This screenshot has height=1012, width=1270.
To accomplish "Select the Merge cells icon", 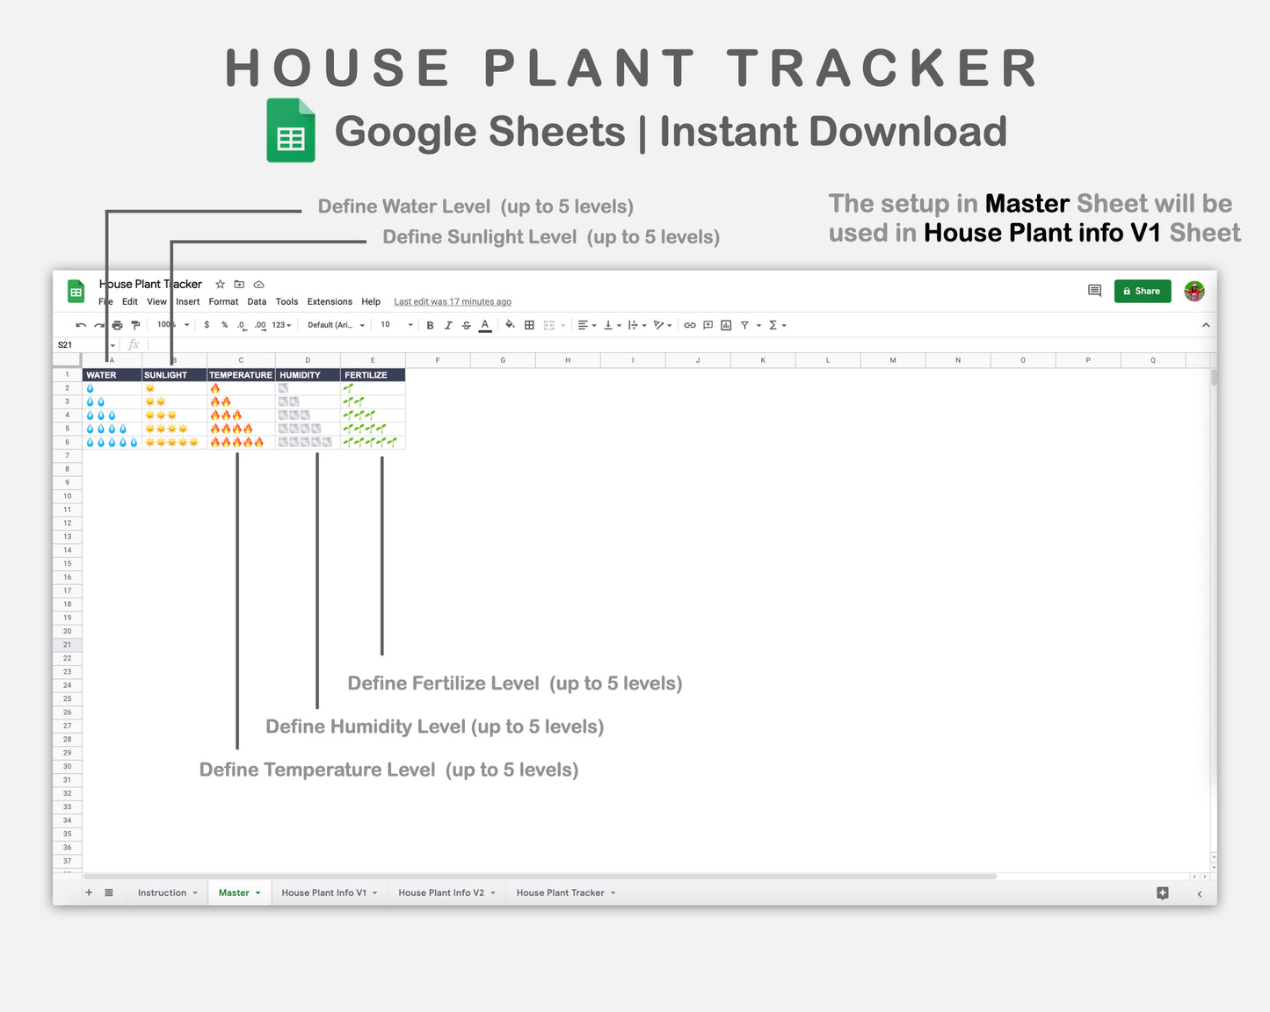I will 548,324.
